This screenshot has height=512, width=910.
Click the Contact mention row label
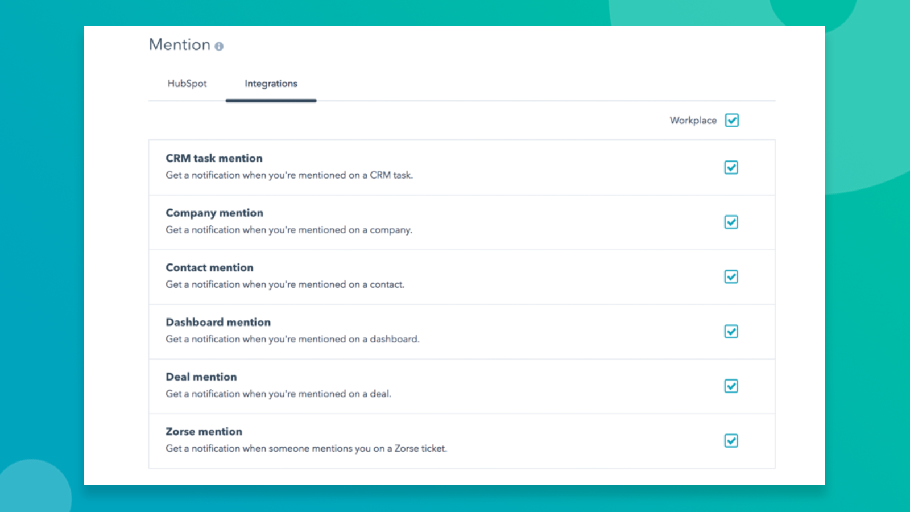pyautogui.click(x=209, y=267)
